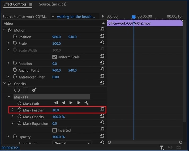Select the free draw bezier pen tool
The image size is (189, 151).
pyautogui.click(x=34, y=90)
